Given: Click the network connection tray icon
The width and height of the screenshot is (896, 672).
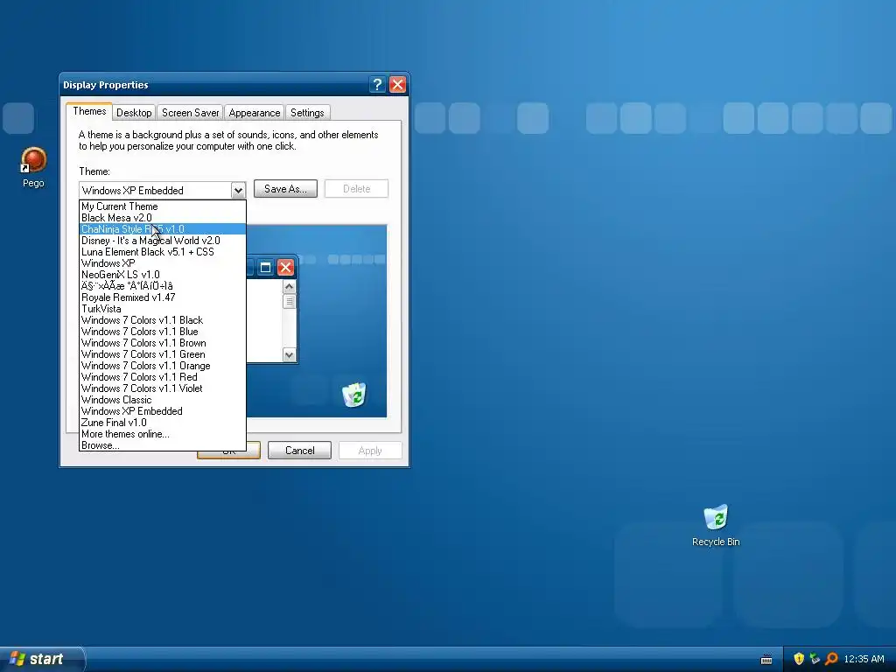Looking at the screenshot, I should 815,659.
